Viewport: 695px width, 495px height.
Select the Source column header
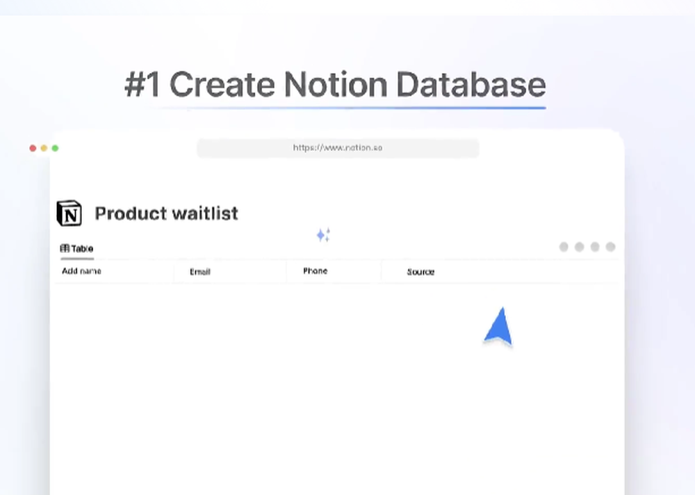pyautogui.click(x=420, y=272)
